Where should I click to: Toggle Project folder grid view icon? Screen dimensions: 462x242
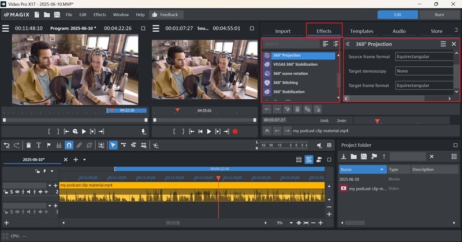coord(454,156)
